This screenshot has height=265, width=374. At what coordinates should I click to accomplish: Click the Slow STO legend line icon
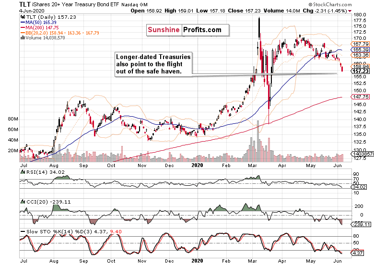point(23,231)
